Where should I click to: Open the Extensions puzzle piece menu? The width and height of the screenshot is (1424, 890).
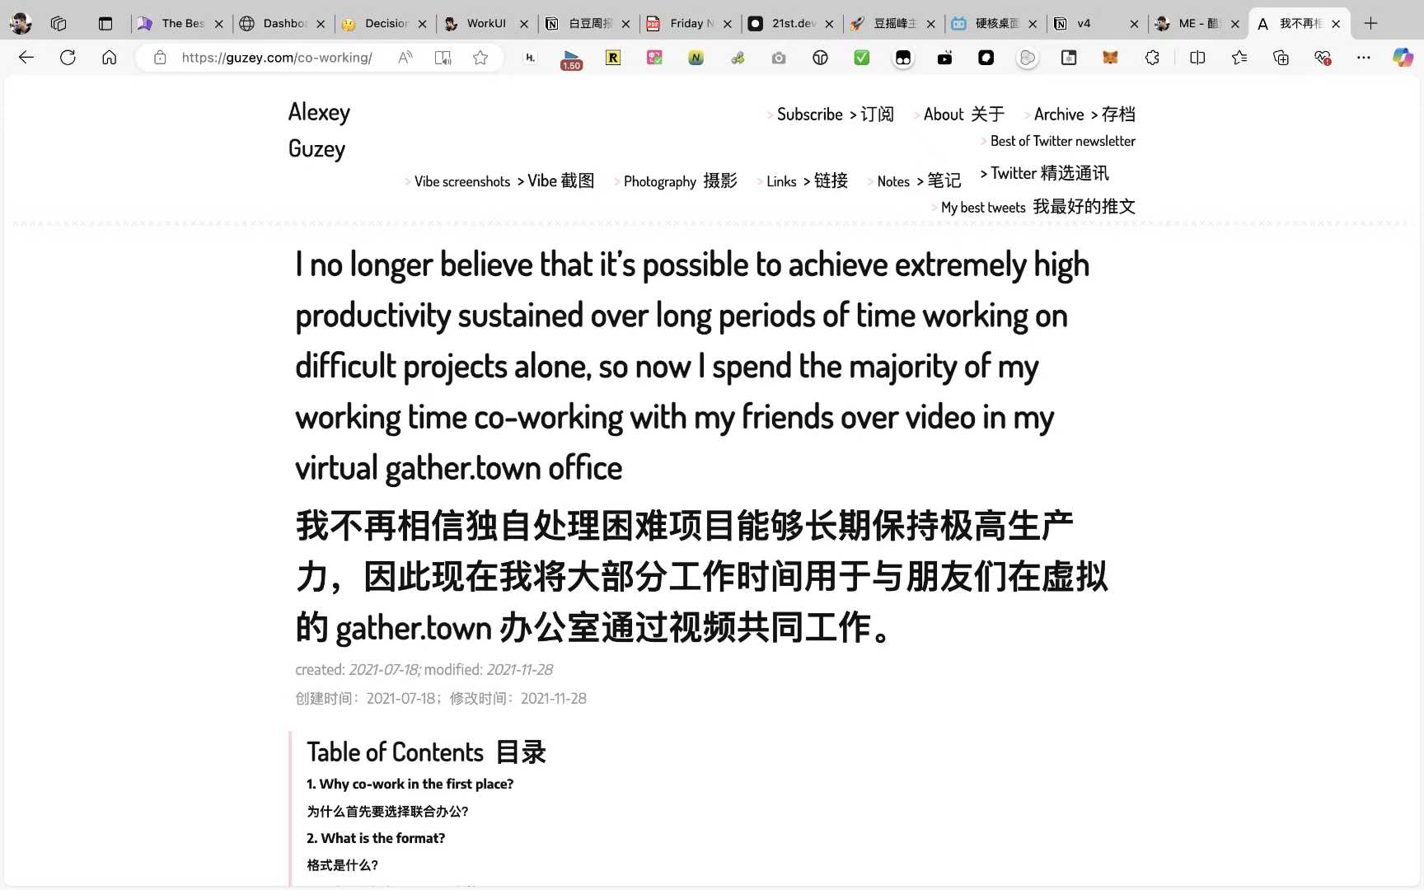[x=1152, y=58]
